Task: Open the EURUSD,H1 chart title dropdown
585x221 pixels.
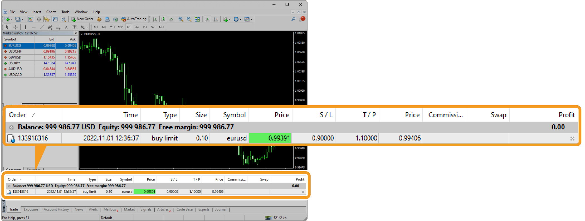Action: tap(82, 34)
